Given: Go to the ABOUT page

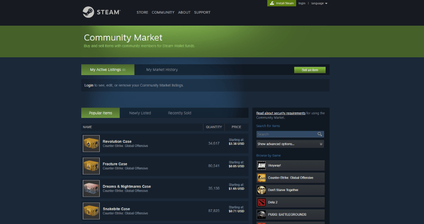Looking at the screenshot, I should coord(184,12).
